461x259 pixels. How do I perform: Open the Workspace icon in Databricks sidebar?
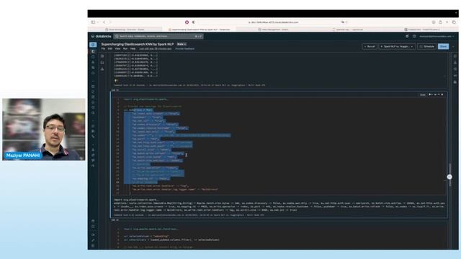tap(93, 51)
